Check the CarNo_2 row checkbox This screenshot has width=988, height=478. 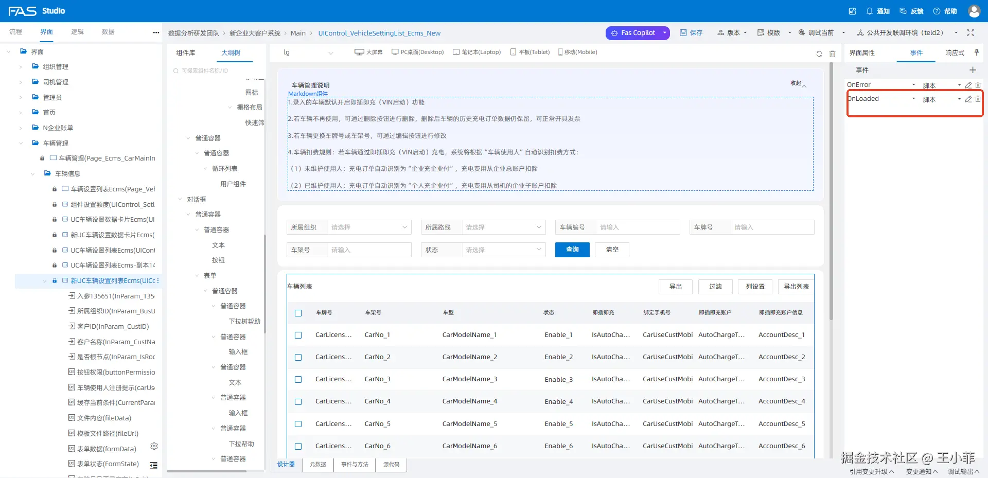point(298,357)
